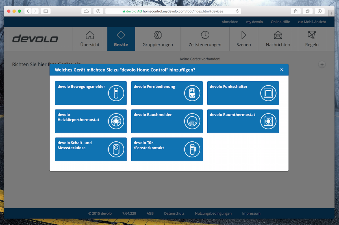Click the devolo logo

[x=35, y=39]
